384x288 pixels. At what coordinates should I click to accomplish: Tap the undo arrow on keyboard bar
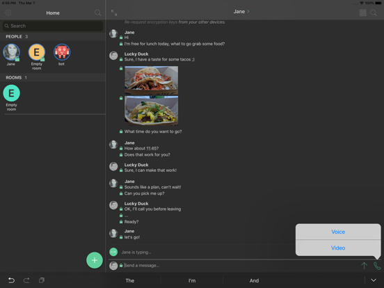tap(11, 280)
